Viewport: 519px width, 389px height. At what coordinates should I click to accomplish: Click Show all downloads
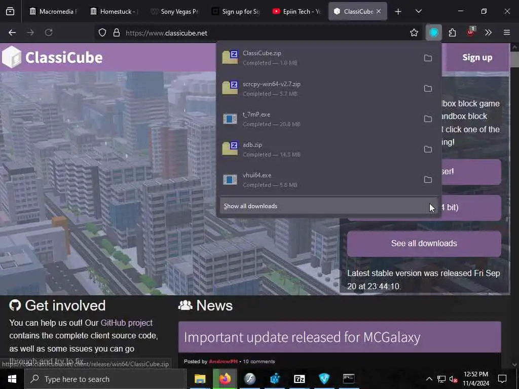click(328, 206)
